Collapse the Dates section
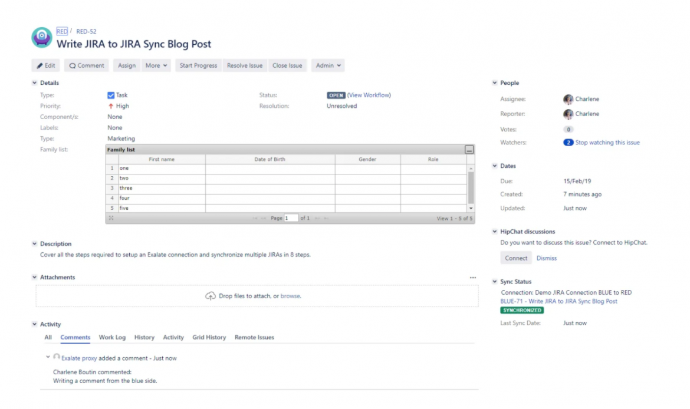The image size is (690, 409). click(x=495, y=166)
